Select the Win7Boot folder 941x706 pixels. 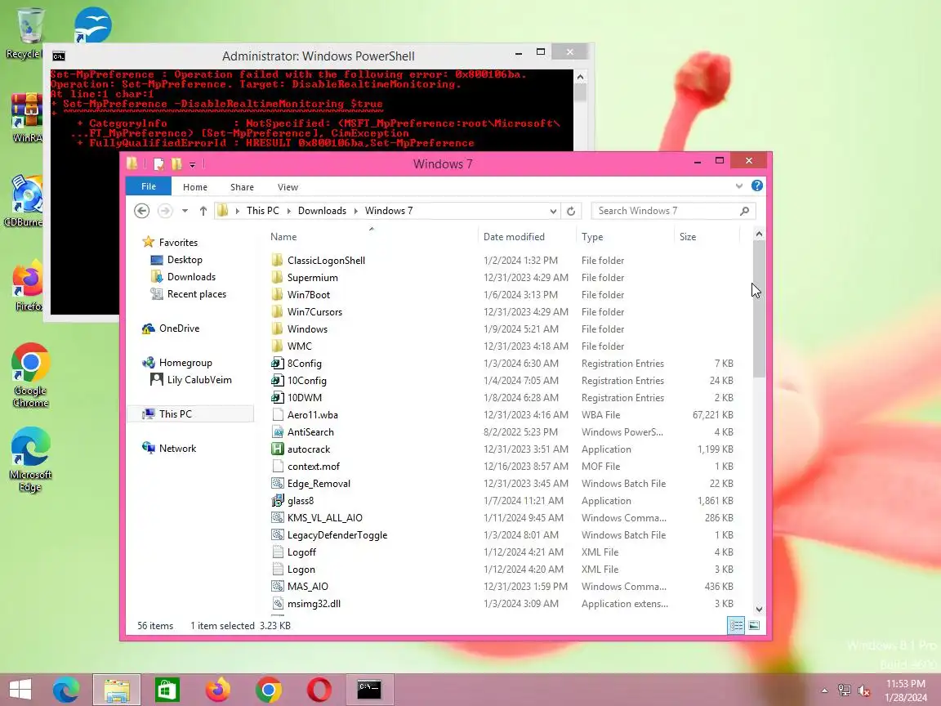309,295
